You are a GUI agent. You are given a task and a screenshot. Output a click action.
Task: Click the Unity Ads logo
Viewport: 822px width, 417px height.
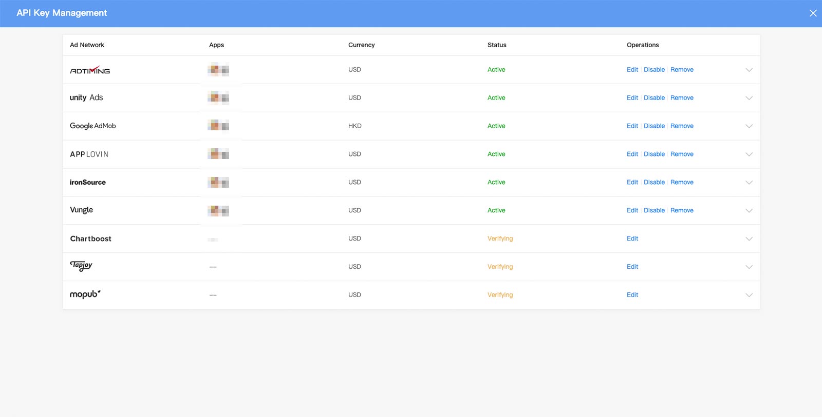[x=86, y=97]
